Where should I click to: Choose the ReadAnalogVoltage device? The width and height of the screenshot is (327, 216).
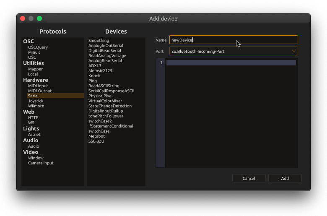click(107, 55)
